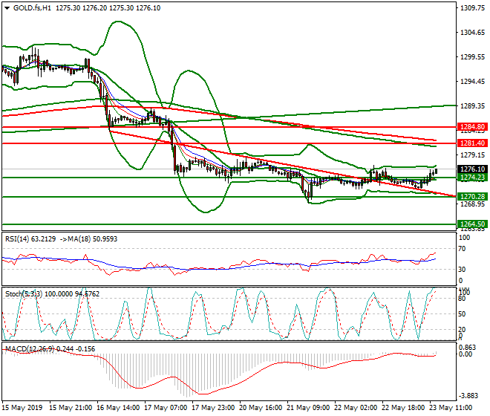Select the 1264.50 green support label
This screenshot has width=490, height=416.
472,224
